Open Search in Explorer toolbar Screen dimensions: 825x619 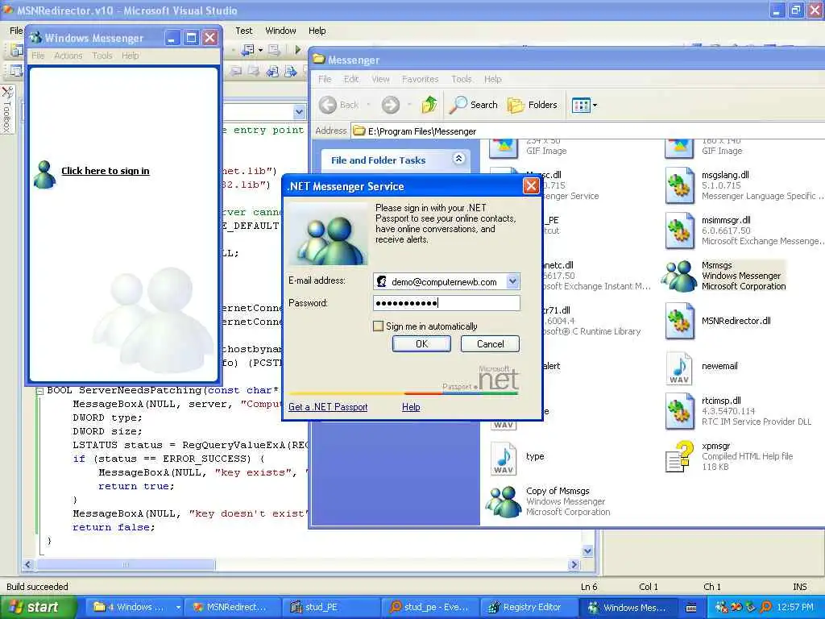473,105
